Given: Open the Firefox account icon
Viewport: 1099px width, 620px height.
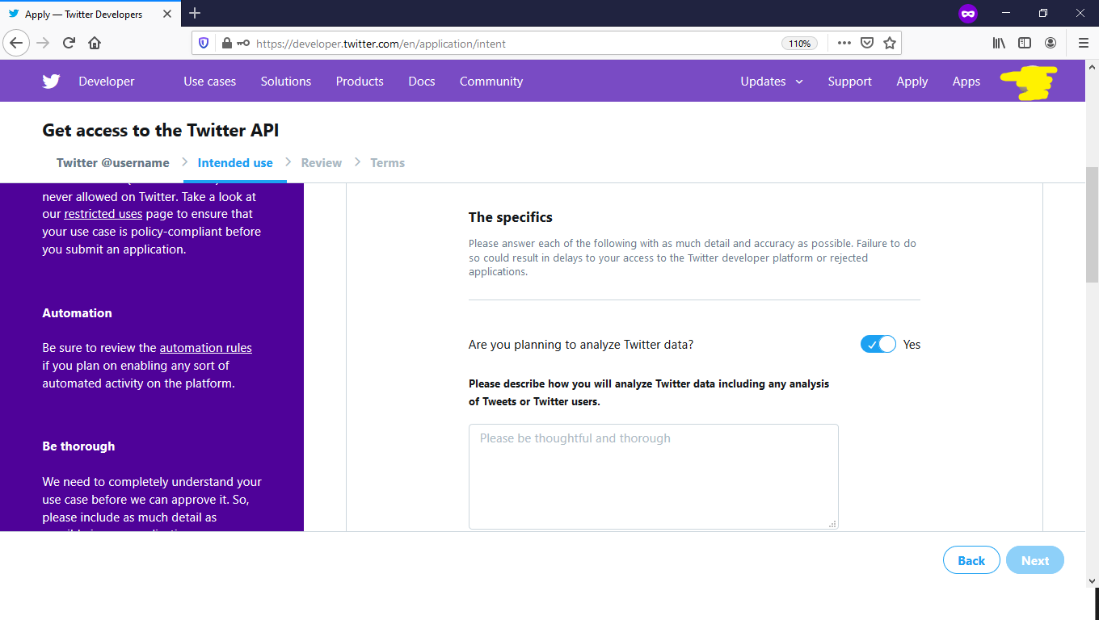Looking at the screenshot, I should pyautogui.click(x=1051, y=43).
